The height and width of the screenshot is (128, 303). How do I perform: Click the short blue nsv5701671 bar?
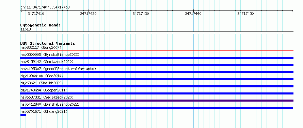23,115
